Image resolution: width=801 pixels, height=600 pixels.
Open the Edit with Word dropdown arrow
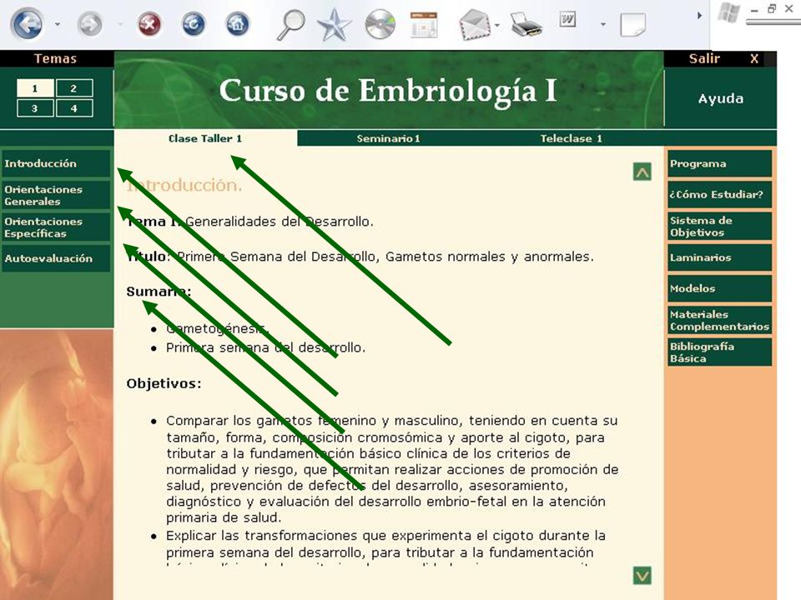[603, 24]
